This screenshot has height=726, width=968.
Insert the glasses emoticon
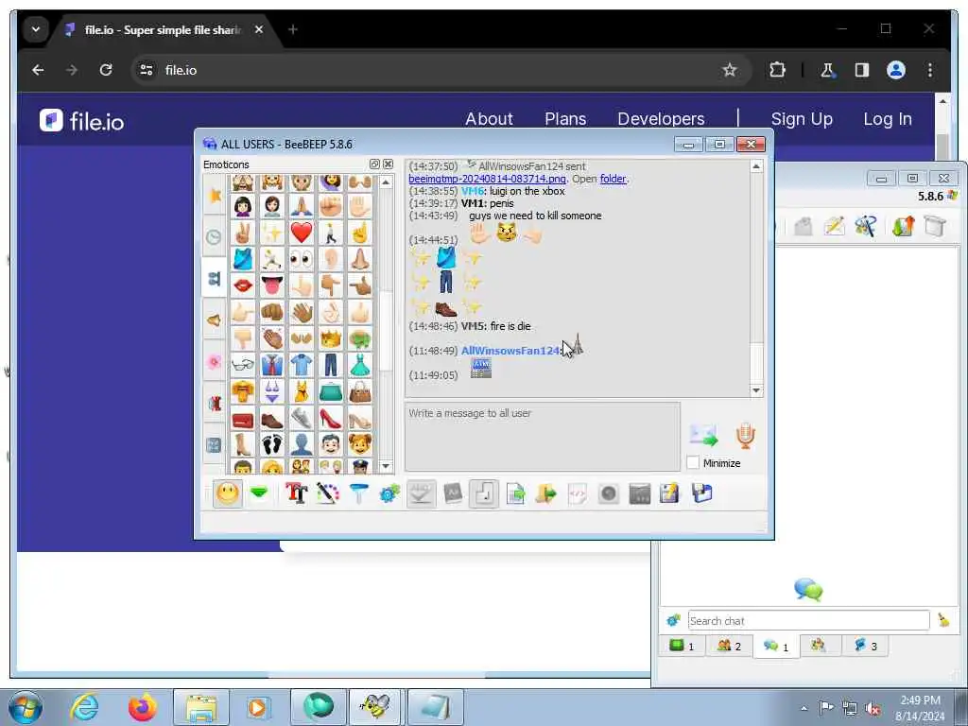(243, 365)
